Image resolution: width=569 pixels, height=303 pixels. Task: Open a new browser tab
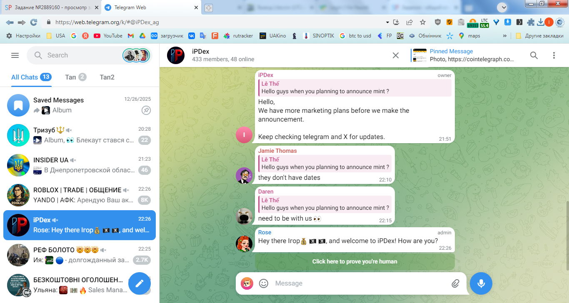pyautogui.click(x=209, y=7)
